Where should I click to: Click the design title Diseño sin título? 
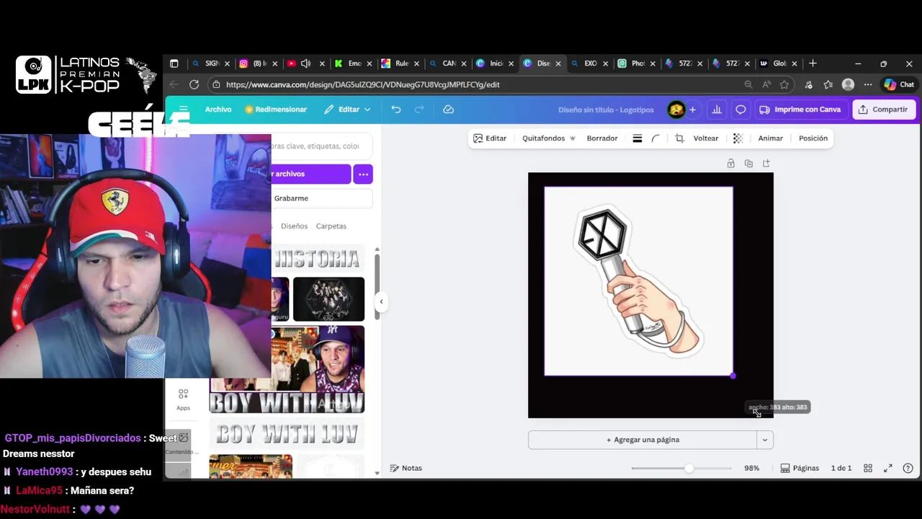click(606, 110)
